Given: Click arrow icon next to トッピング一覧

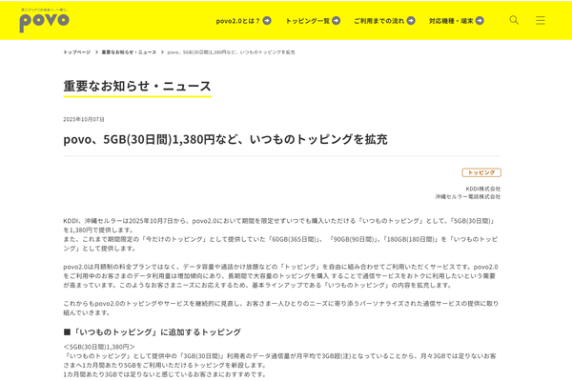Looking at the screenshot, I should 336,21.
